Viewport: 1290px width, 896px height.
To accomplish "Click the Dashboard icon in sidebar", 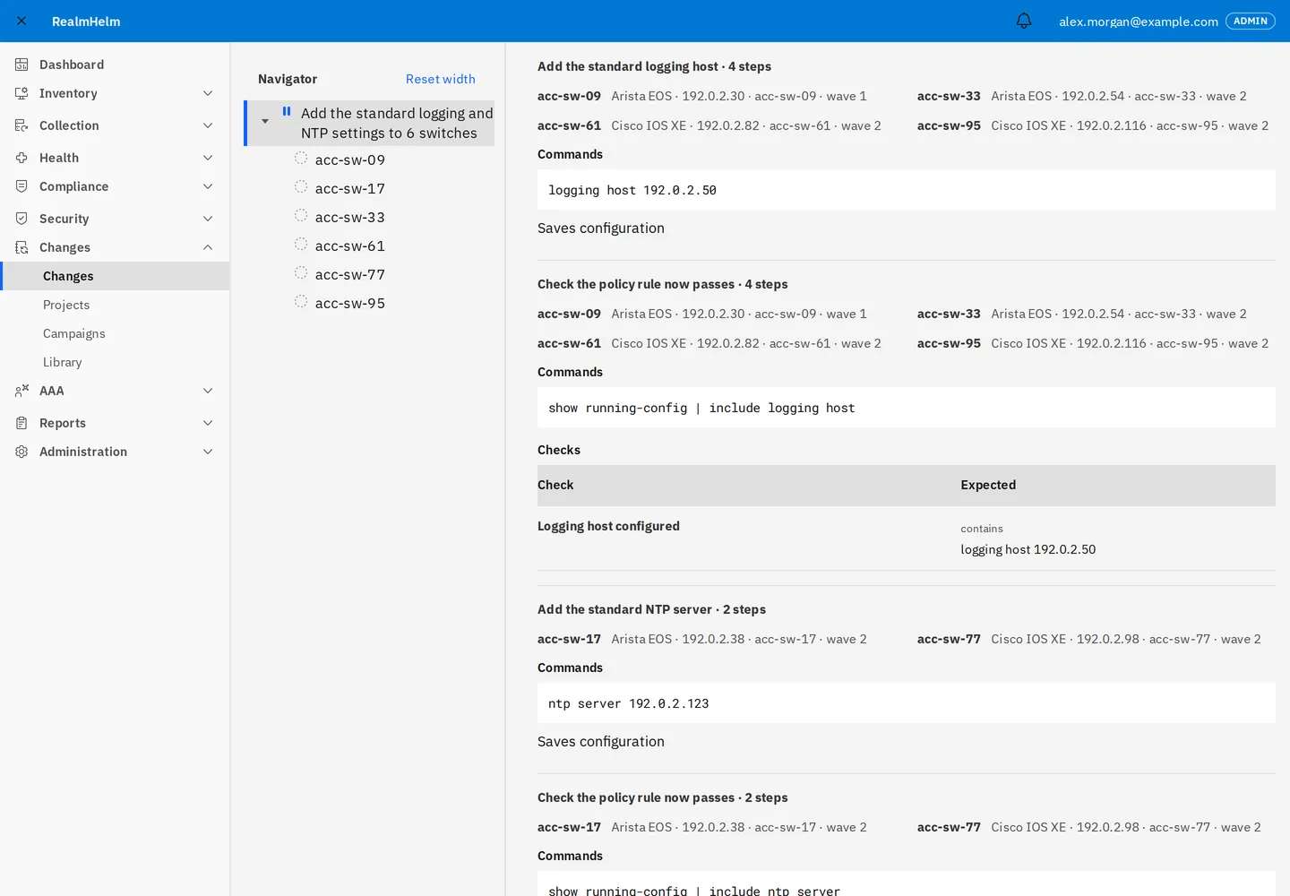I will click(x=21, y=65).
